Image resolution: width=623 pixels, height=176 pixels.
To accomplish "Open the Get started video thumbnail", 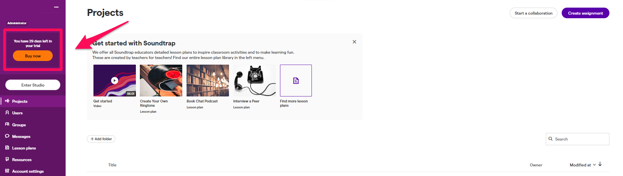I will click(x=115, y=81).
